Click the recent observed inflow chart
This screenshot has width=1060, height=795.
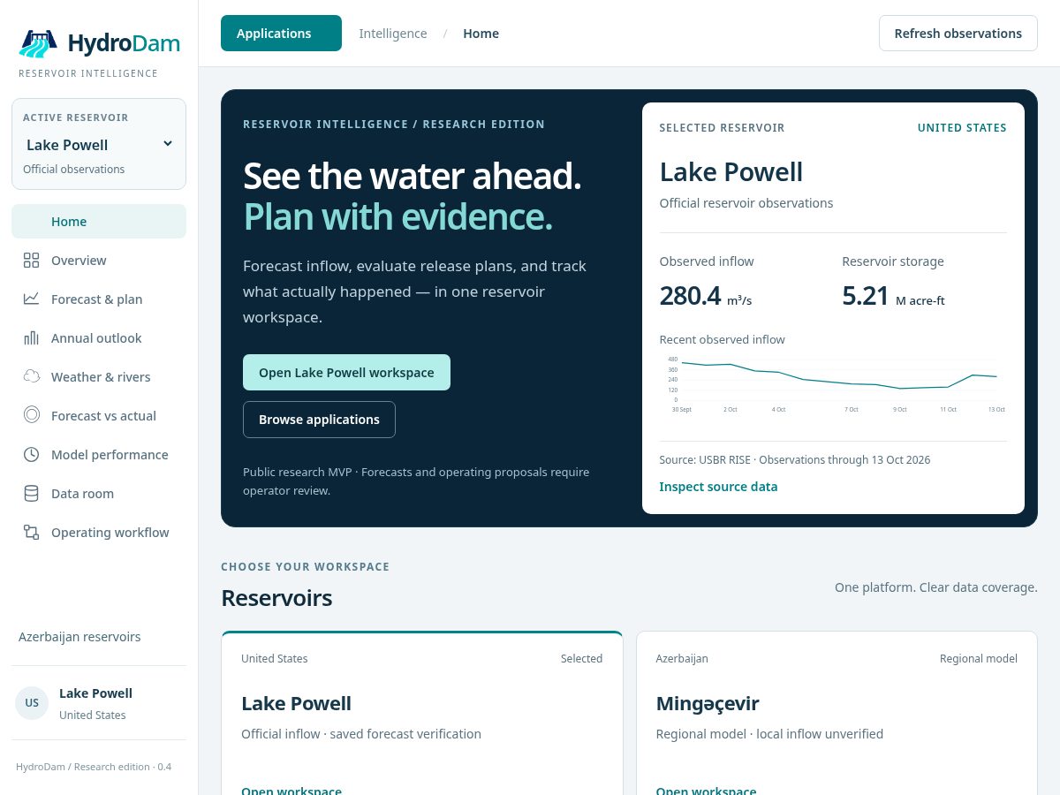(x=833, y=383)
